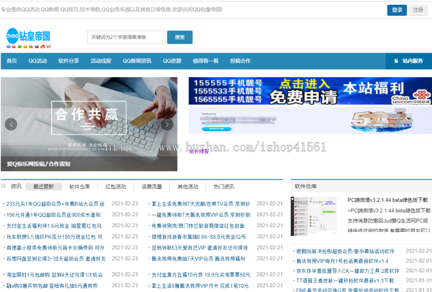Click the document icon beside 站内服务
This screenshot has width=432, height=292.
click(x=396, y=61)
